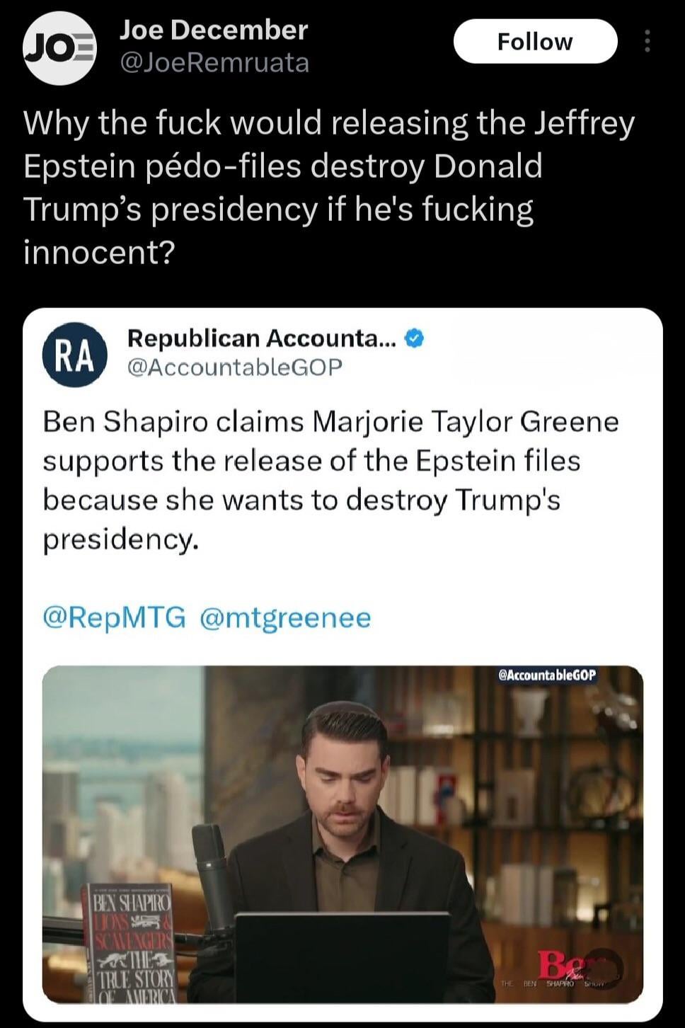Open the three-dot more options menu
Screen dimensions: 685x1028
(x=647, y=42)
